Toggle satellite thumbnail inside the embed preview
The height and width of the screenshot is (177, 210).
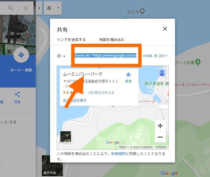[66, 137]
